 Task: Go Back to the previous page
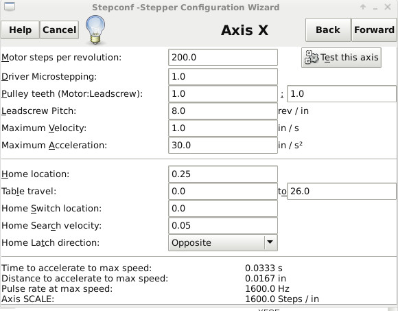(x=328, y=30)
